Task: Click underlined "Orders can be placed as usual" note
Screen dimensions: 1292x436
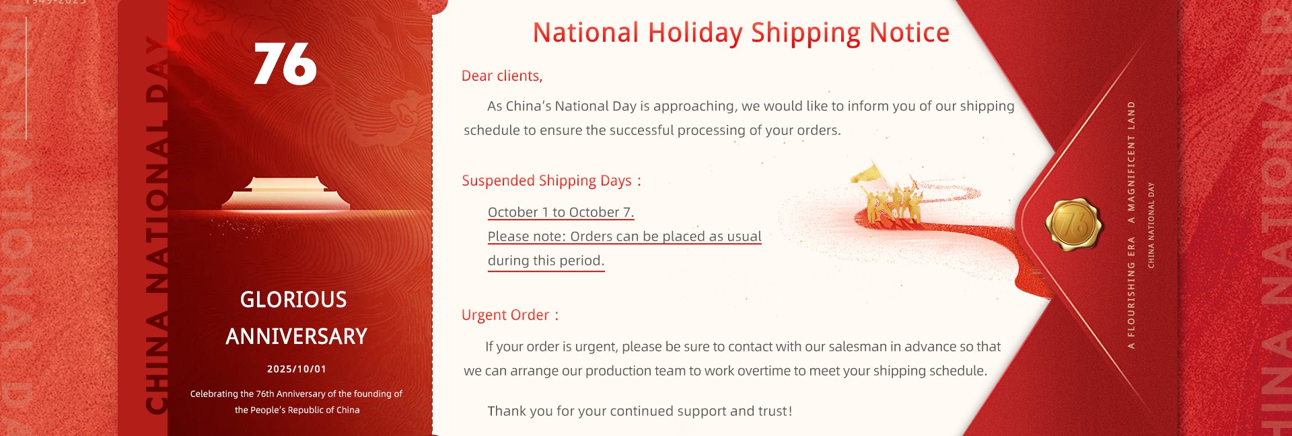Action: pos(624,236)
